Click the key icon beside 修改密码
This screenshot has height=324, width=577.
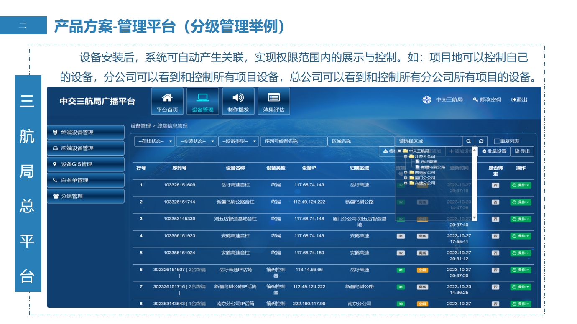(475, 99)
